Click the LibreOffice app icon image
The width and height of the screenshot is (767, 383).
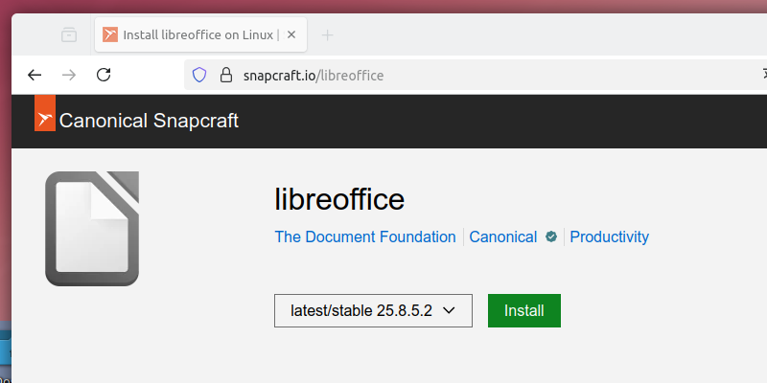coord(92,228)
